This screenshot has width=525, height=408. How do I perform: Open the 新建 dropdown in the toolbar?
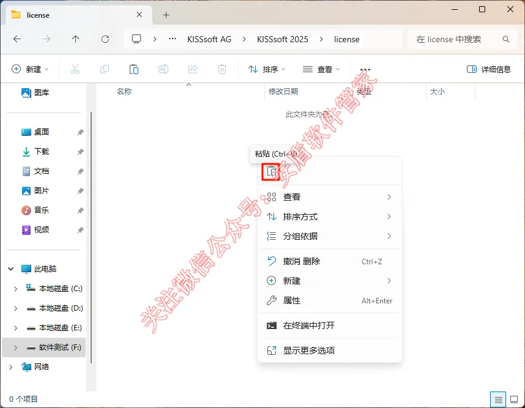[30, 69]
